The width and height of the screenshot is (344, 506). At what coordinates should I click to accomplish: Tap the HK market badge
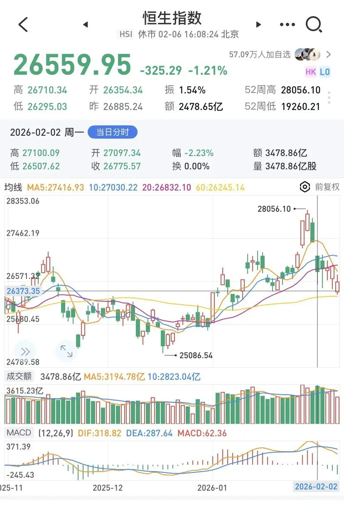(x=311, y=72)
